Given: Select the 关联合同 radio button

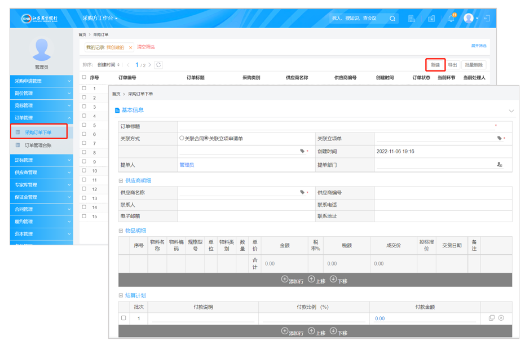Looking at the screenshot, I should (182, 138).
